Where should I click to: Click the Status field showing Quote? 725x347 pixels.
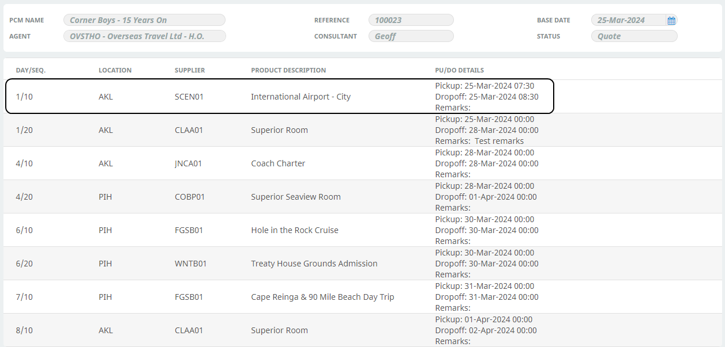[x=634, y=36]
